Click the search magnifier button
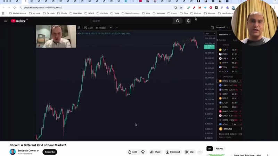Image resolution: width=278 pixels, height=156 pixels. pyautogui.click(x=178, y=21)
